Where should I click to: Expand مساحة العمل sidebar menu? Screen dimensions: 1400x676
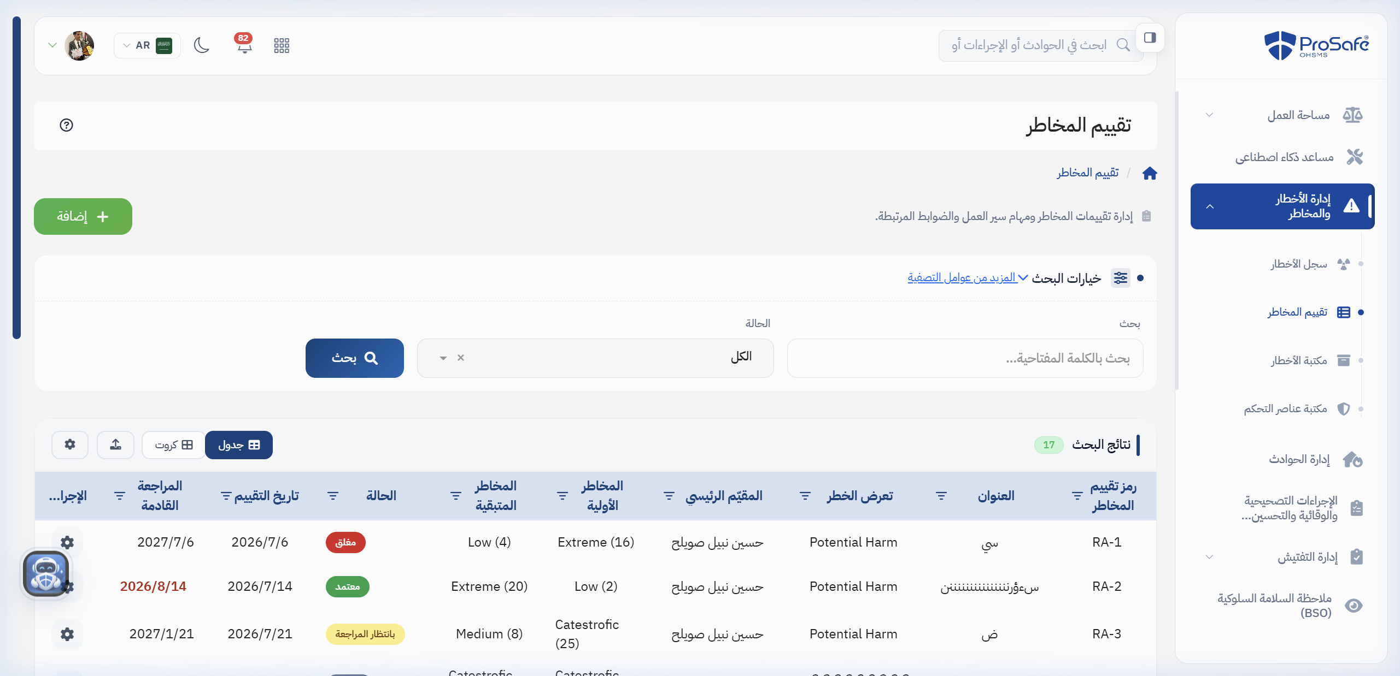click(x=1283, y=115)
